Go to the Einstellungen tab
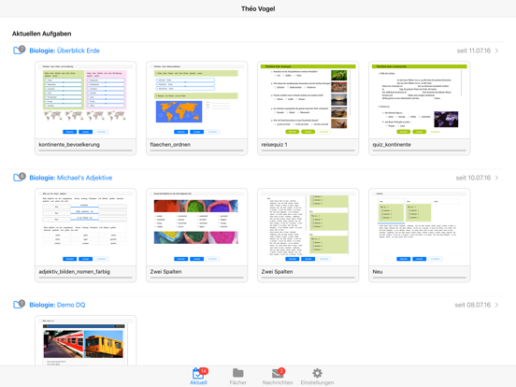 click(317, 376)
